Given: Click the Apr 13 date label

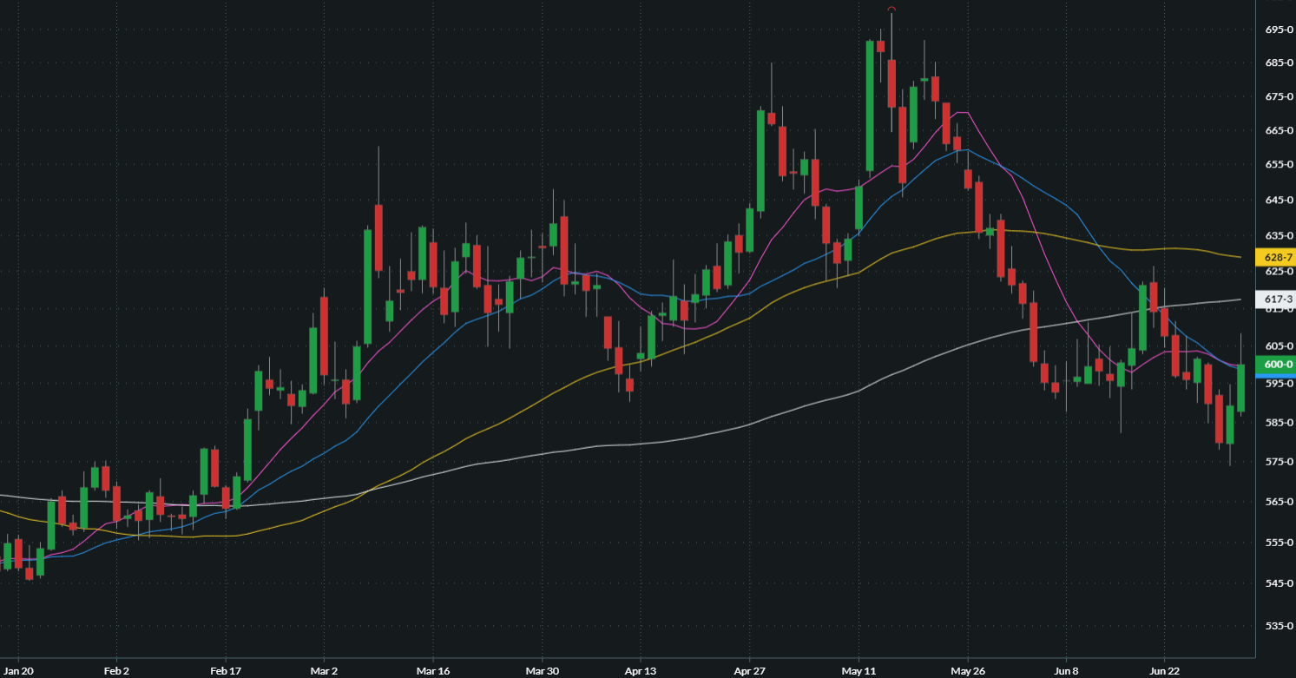Looking at the screenshot, I should coord(640,671).
